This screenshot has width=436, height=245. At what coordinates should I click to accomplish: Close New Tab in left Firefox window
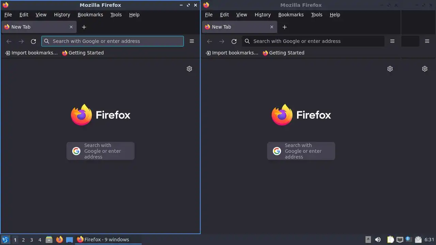71,27
